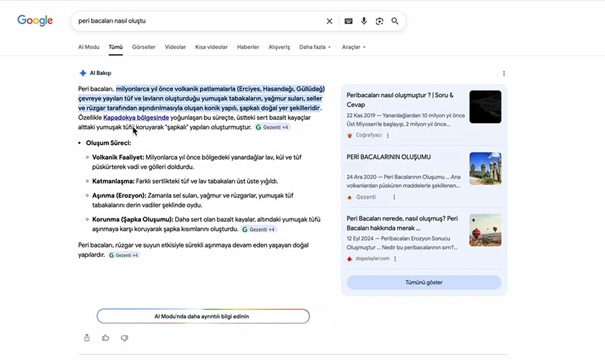Image resolution: width=605 pixels, height=363 pixels.
Task: Click the search magnifier icon
Action: [395, 21]
